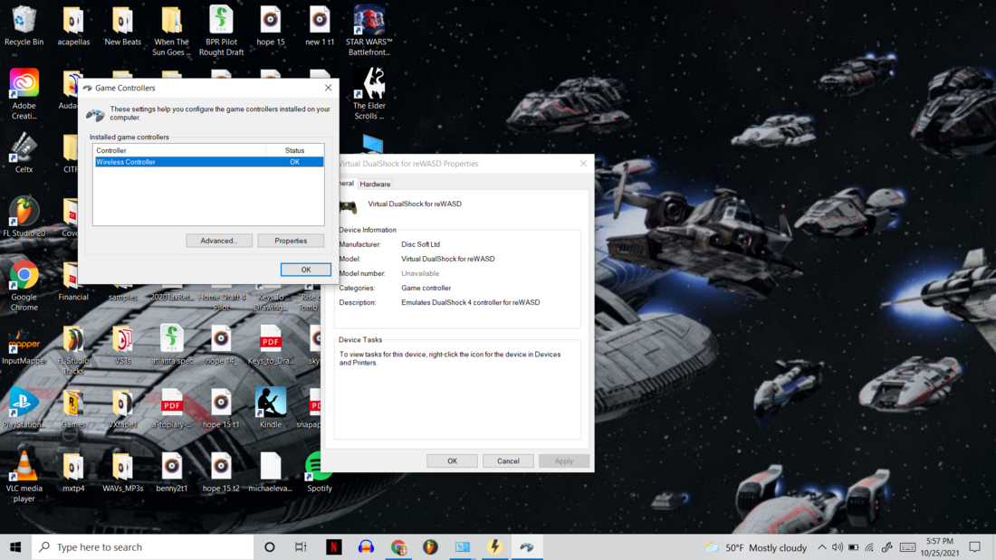Select the New Beats folder icon

(122, 26)
